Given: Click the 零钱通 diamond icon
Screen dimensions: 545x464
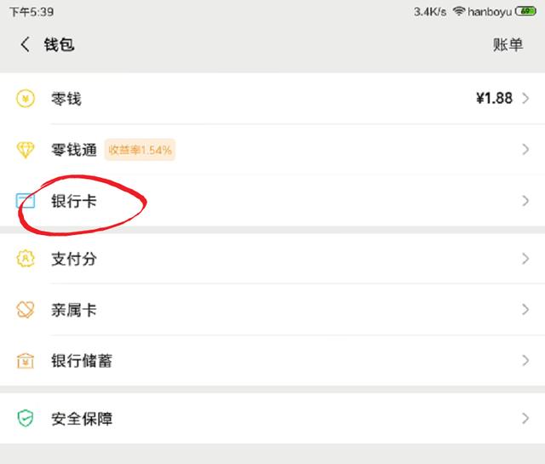Looking at the screenshot, I should (26, 150).
